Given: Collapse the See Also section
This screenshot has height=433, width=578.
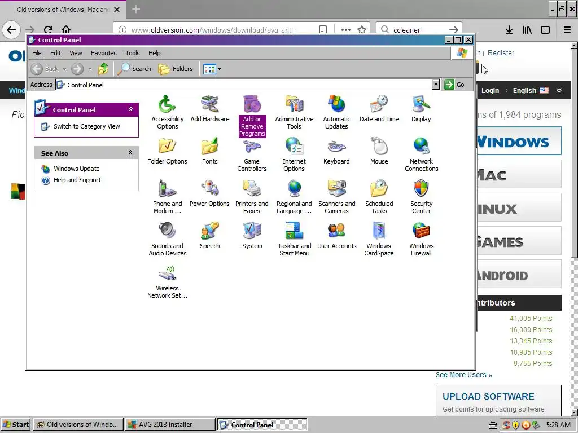Looking at the screenshot, I should click(x=130, y=152).
